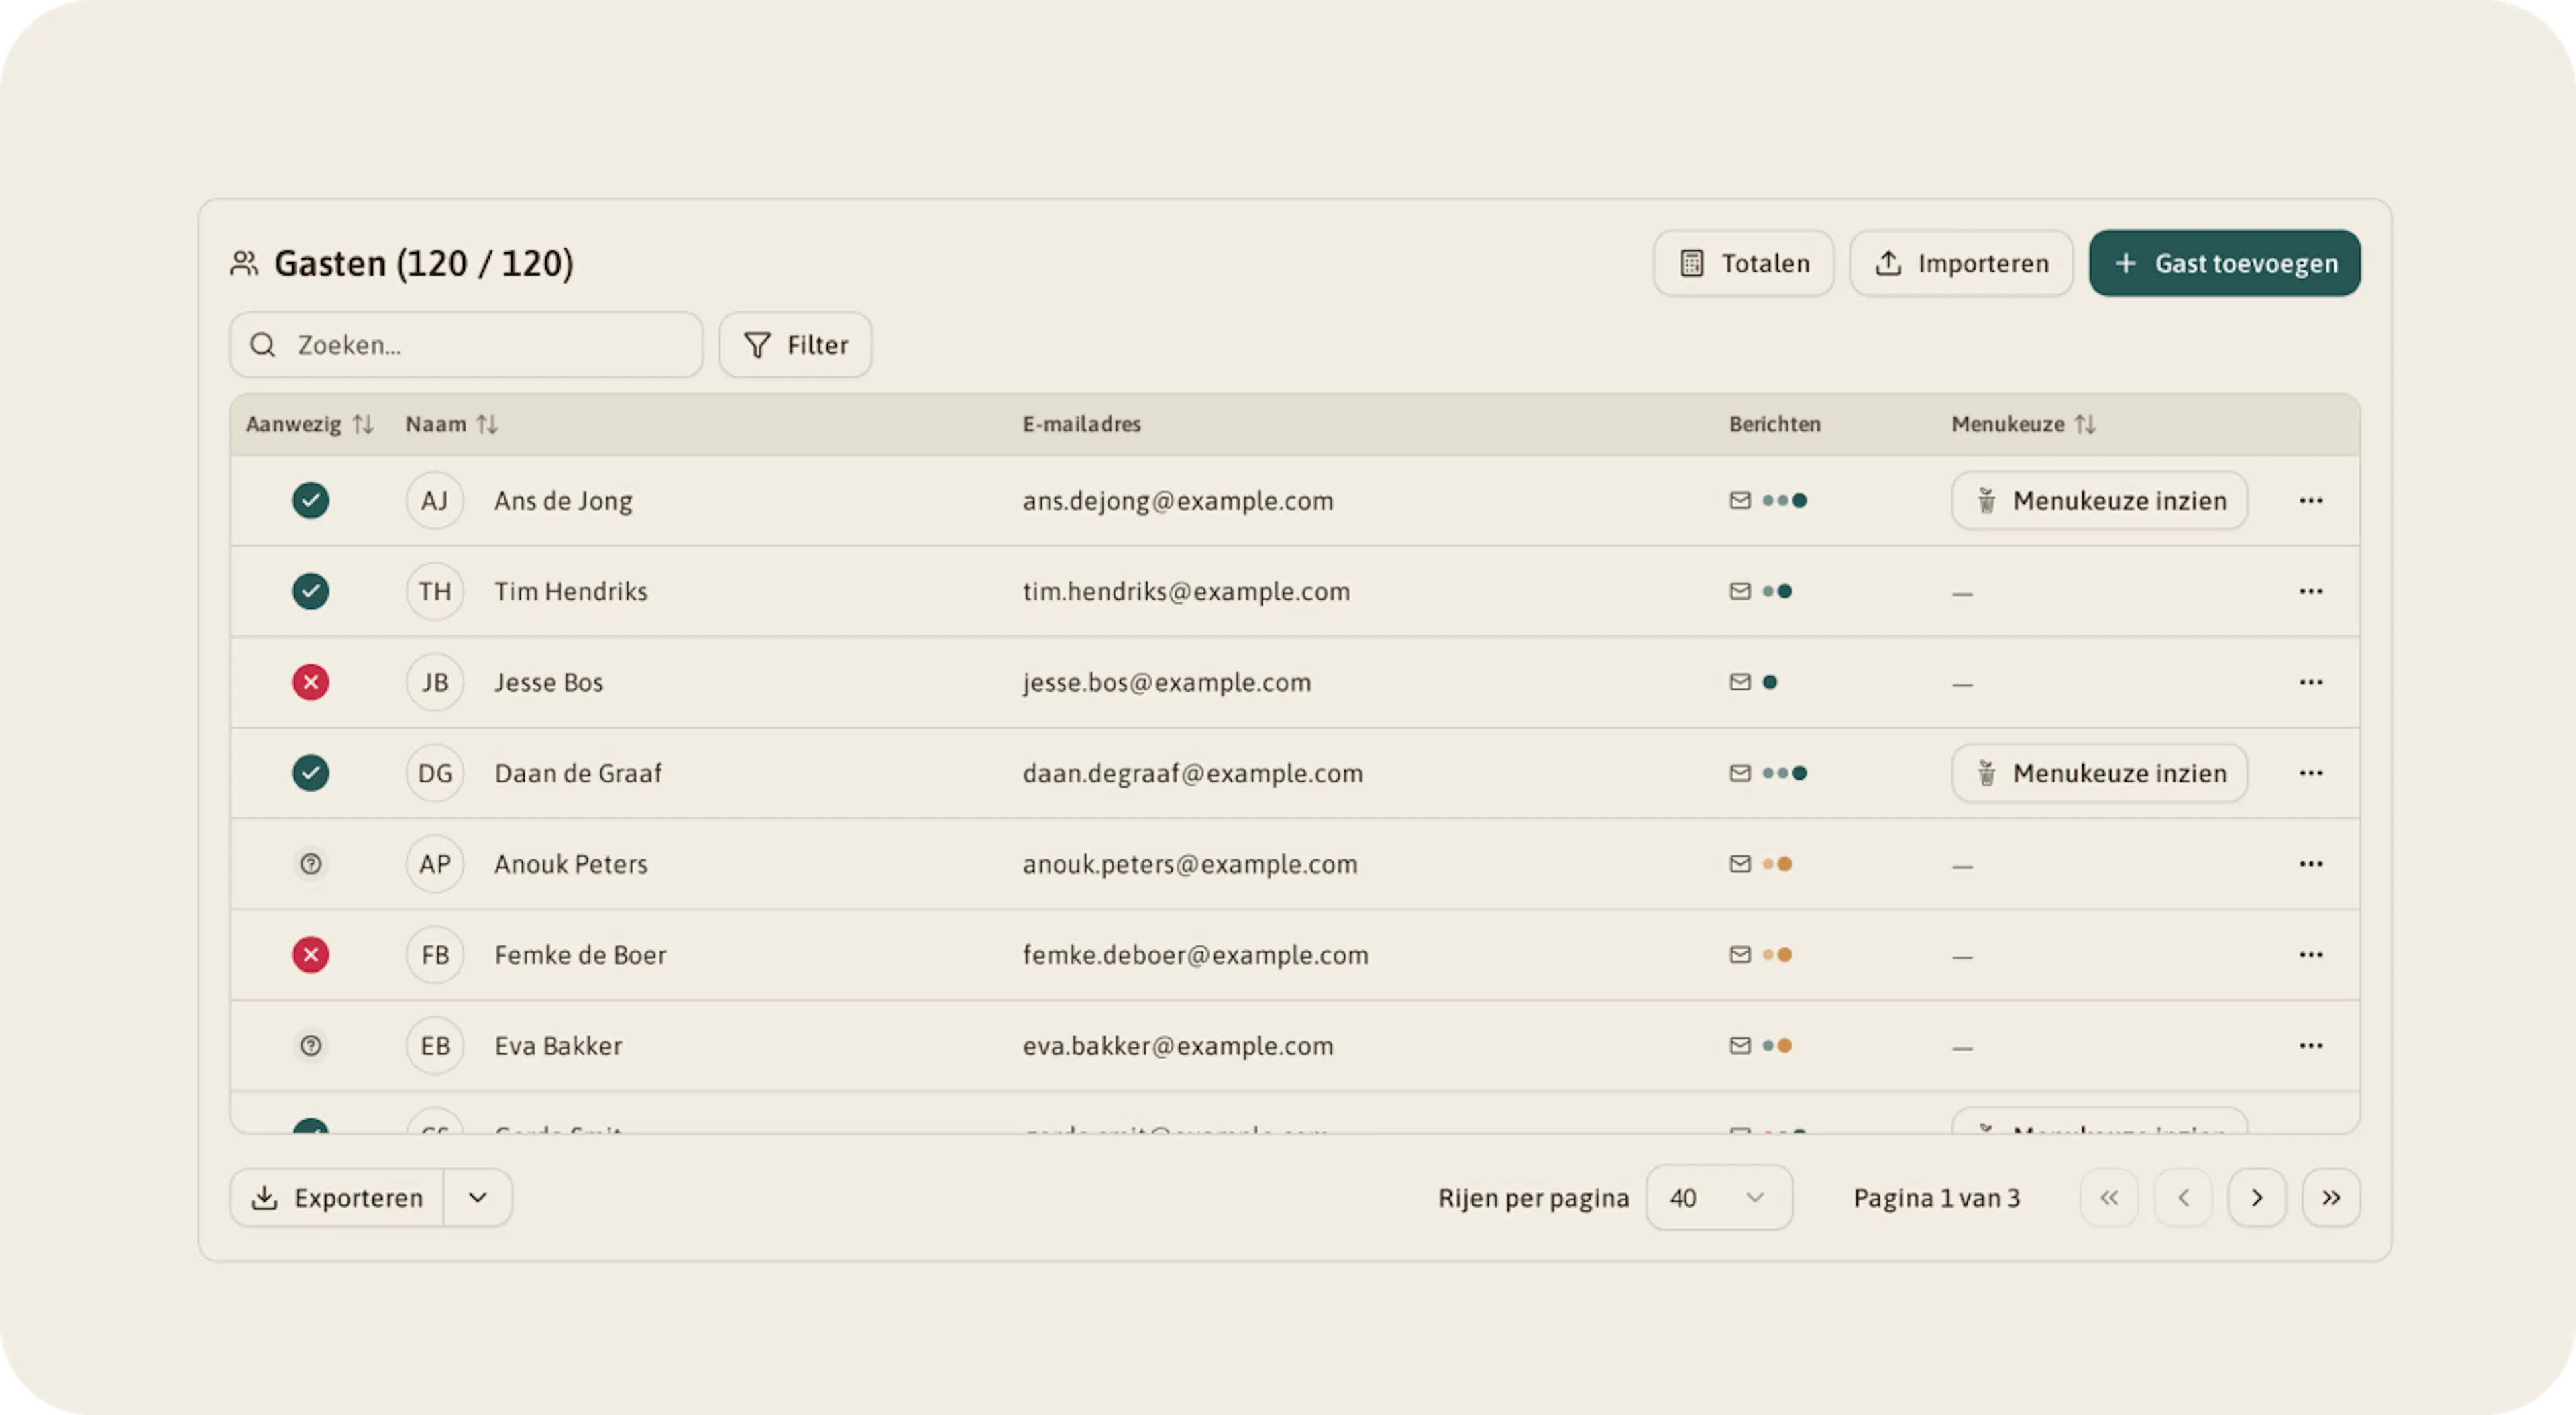The height and width of the screenshot is (1415, 2576).
Task: Click the message status dots for Femke de Boer
Action: 1777,955
